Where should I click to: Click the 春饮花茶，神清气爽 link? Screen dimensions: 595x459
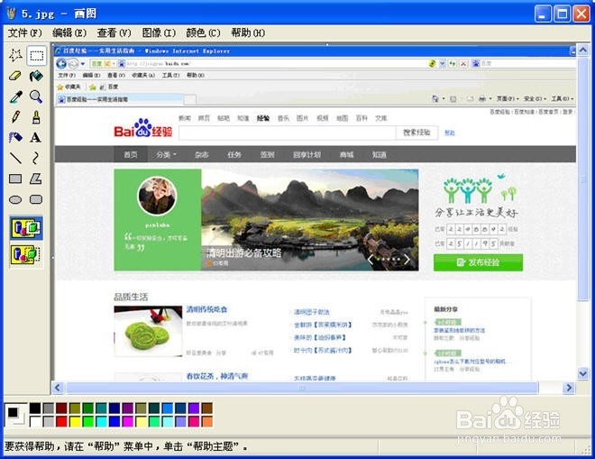coord(217,376)
